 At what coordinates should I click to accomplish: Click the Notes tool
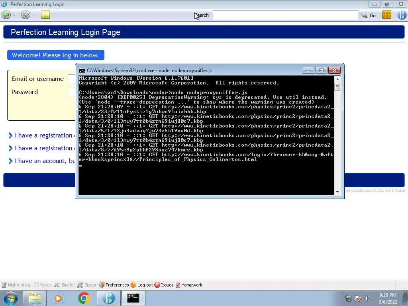tap(43, 285)
